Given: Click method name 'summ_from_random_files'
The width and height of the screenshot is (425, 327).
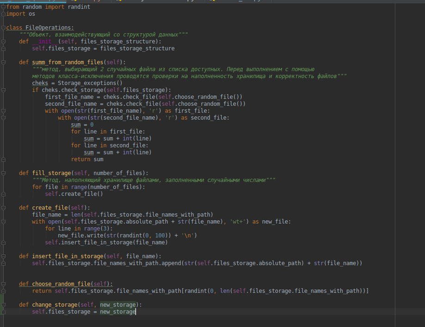Looking at the screenshot, I should pos(68,62).
